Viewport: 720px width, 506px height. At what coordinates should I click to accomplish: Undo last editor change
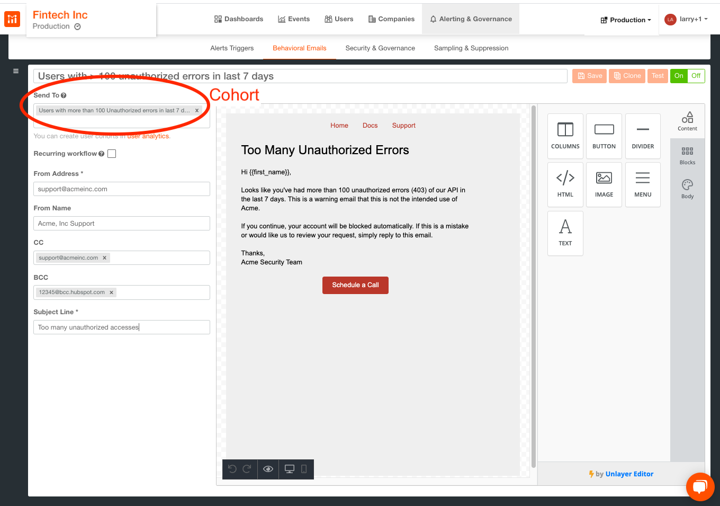(232, 469)
